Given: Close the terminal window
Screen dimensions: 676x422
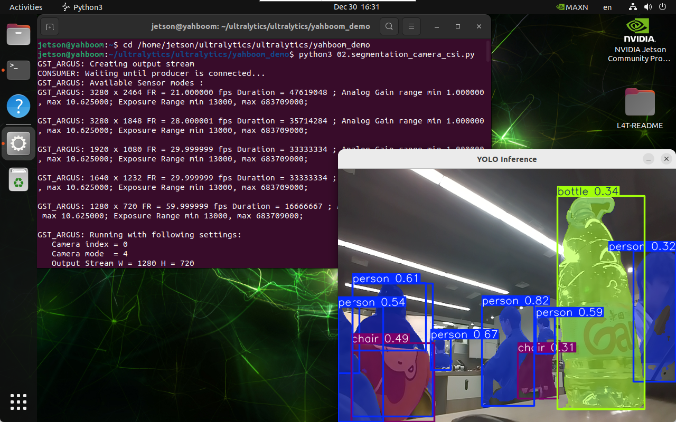Looking at the screenshot, I should pyautogui.click(x=479, y=26).
